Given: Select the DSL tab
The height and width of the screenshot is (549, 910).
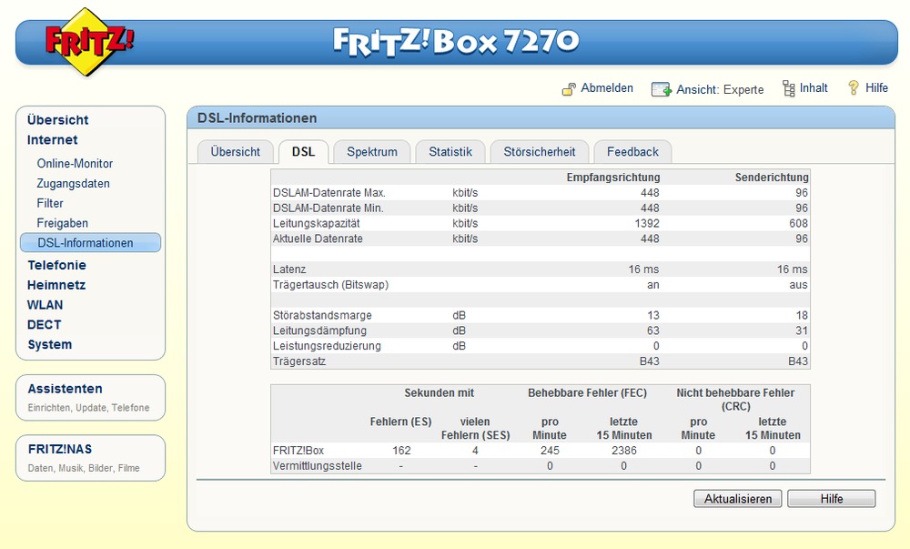Looking at the screenshot, I should tap(304, 152).
